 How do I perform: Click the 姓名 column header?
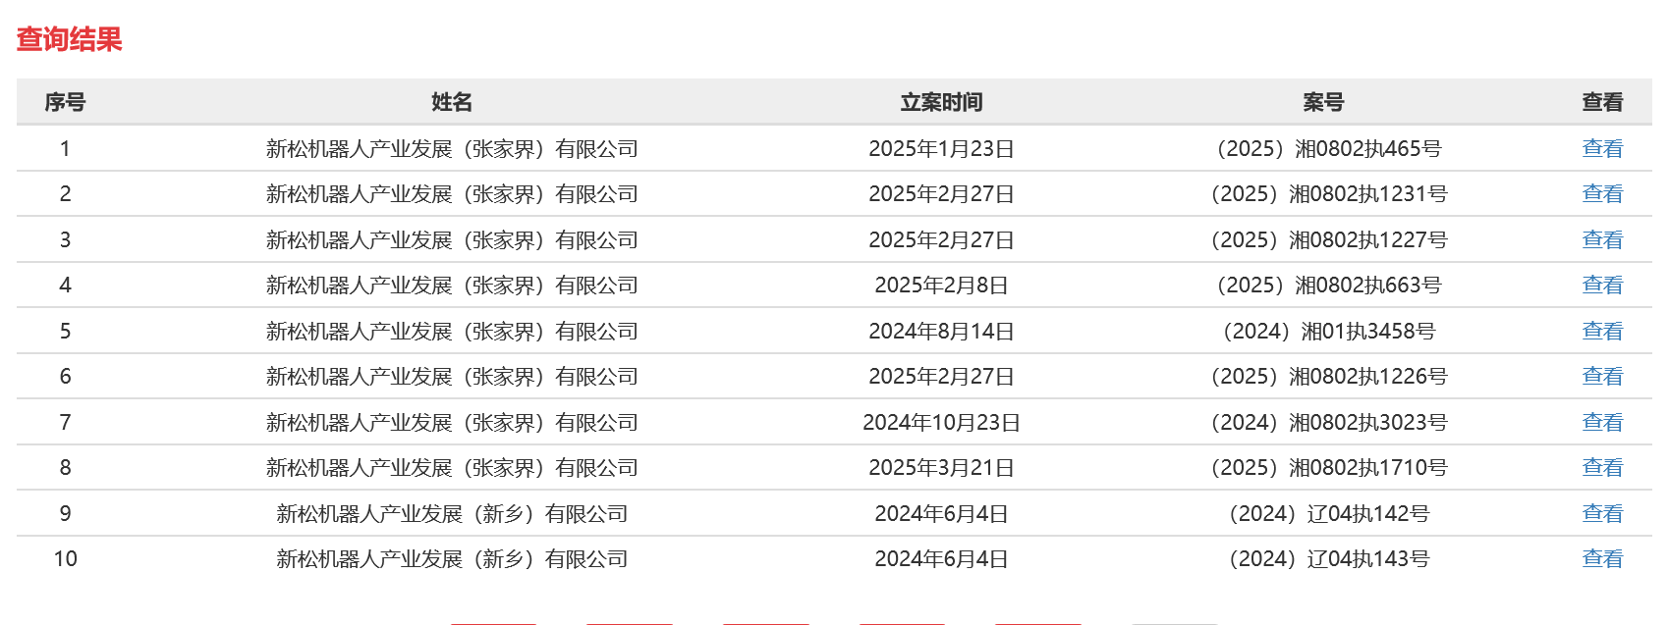coord(452,102)
